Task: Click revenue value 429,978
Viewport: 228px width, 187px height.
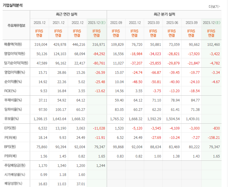Action: (x=60, y=45)
